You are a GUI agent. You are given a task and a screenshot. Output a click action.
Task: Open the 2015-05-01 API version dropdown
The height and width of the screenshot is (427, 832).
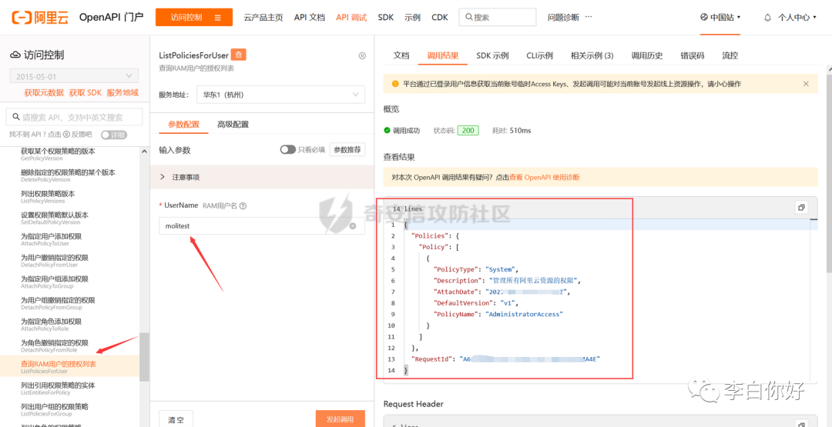click(x=74, y=75)
